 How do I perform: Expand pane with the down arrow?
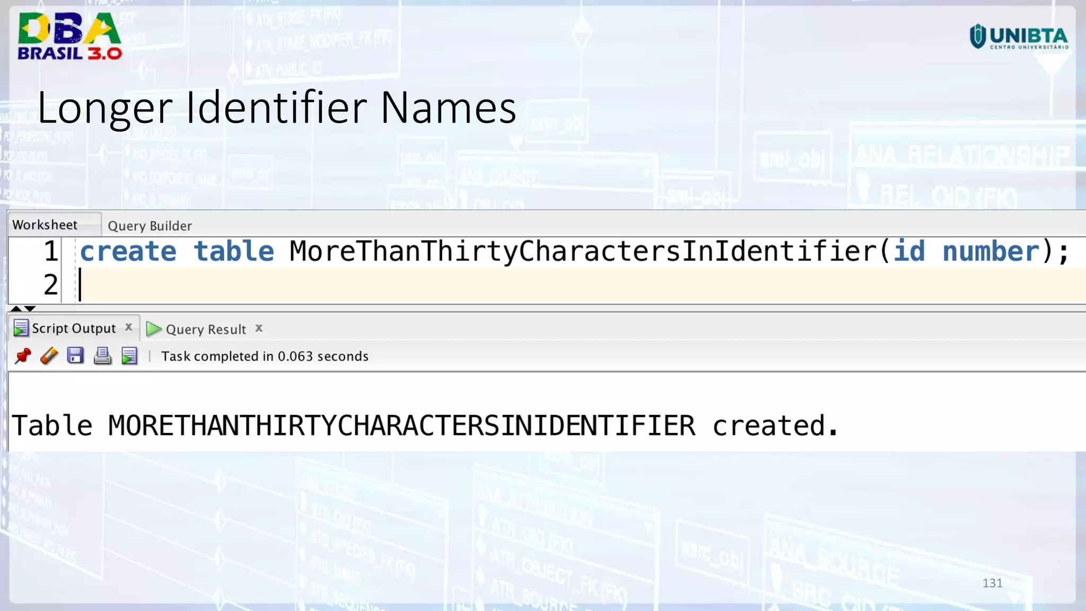click(x=30, y=309)
